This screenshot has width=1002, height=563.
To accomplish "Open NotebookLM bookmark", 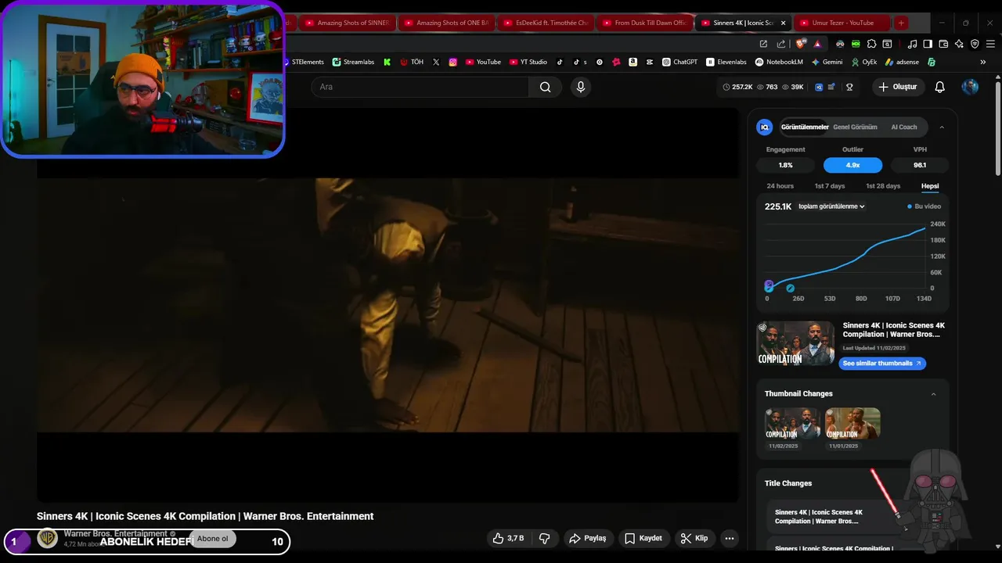I will (x=779, y=62).
